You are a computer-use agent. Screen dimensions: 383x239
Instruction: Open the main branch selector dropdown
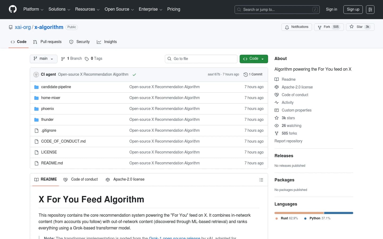tap(43, 59)
